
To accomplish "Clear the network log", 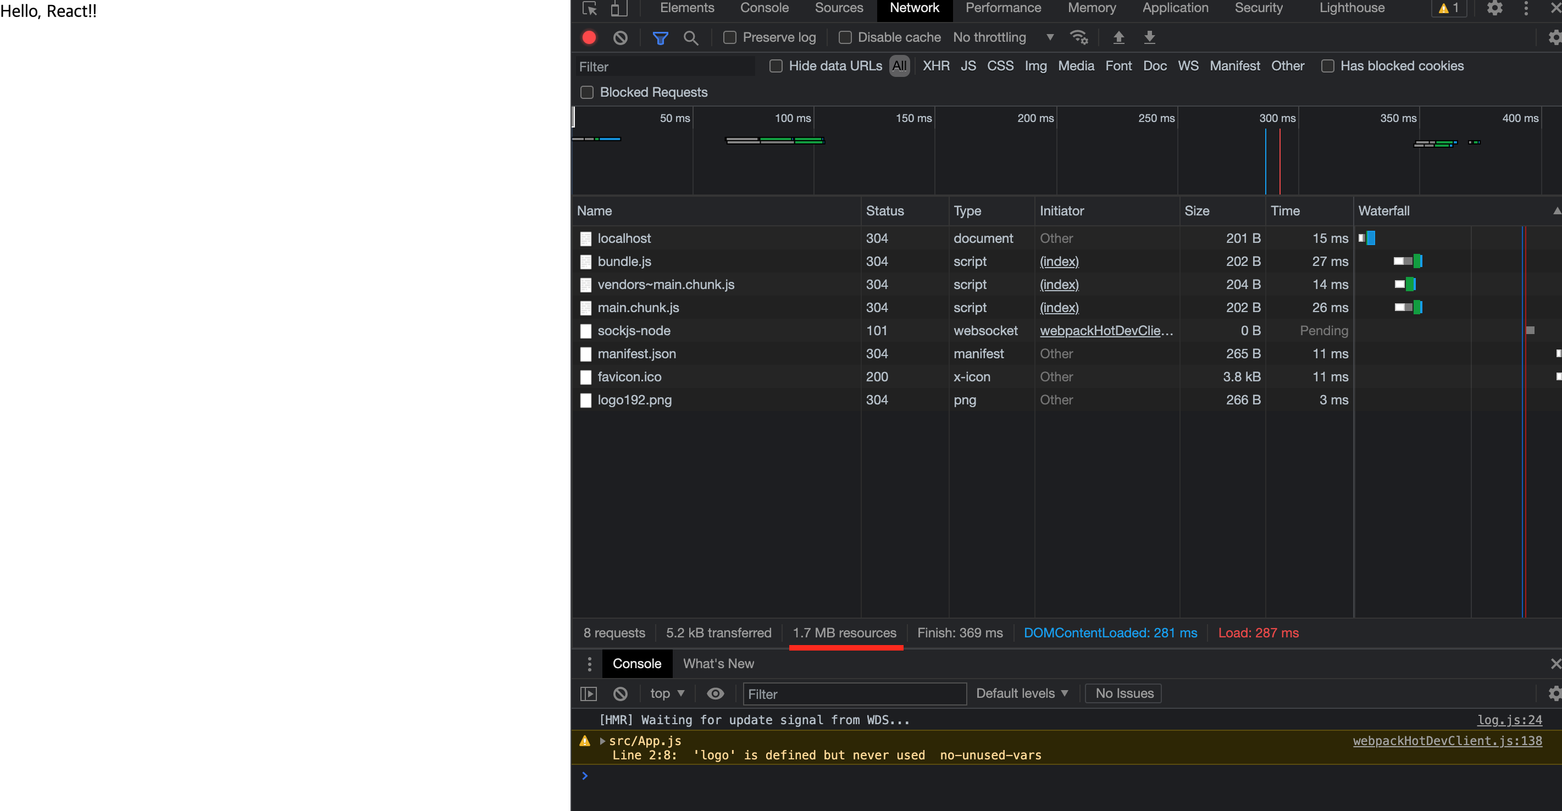I will point(620,37).
